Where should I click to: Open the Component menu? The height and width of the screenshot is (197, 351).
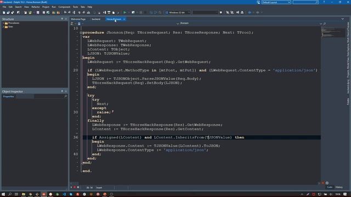pyautogui.click(x=64, y=7)
